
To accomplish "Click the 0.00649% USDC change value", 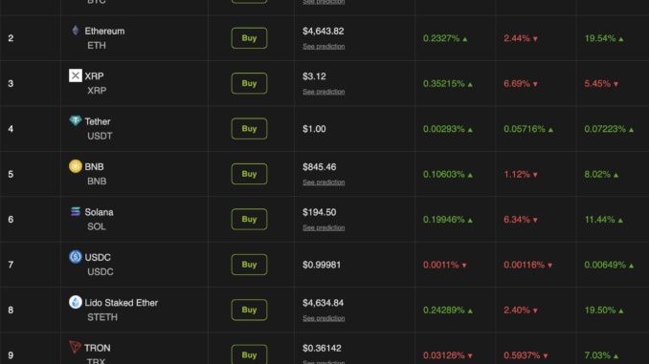I will tap(605, 265).
